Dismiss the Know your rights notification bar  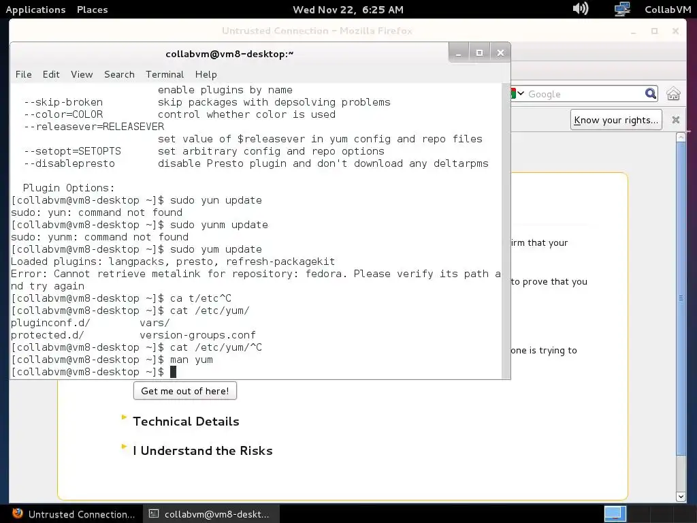click(x=676, y=120)
